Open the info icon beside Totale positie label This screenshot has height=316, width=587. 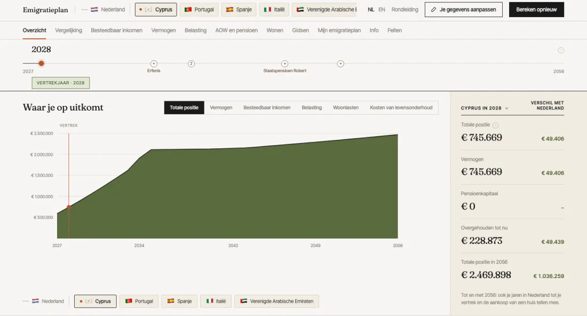click(x=495, y=125)
